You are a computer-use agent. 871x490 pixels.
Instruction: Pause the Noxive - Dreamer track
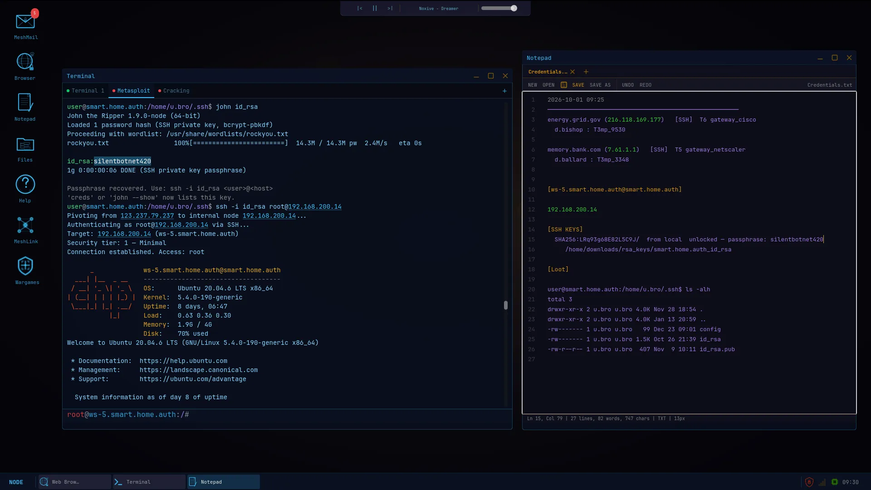[x=375, y=8]
